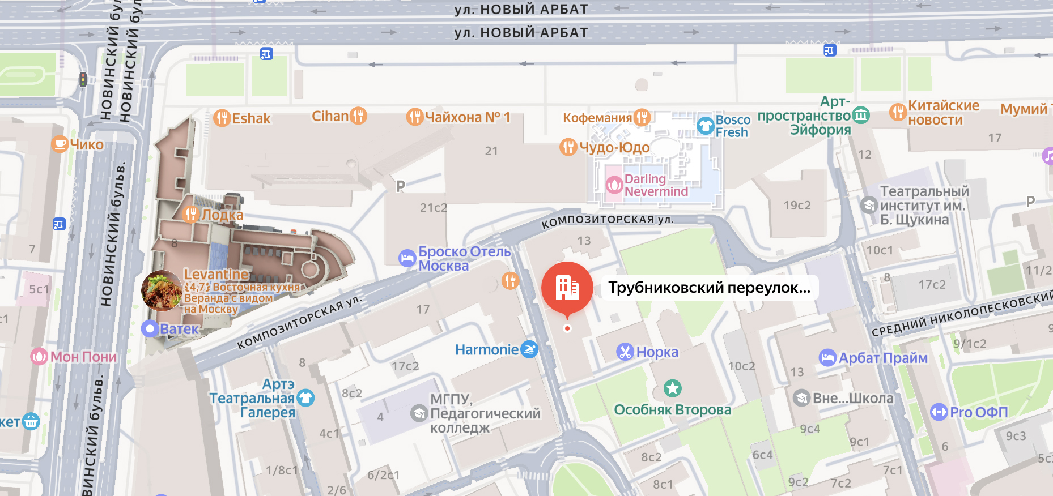Click the Cihan restaurant fork icon
This screenshot has height=496, width=1053.
click(358, 116)
